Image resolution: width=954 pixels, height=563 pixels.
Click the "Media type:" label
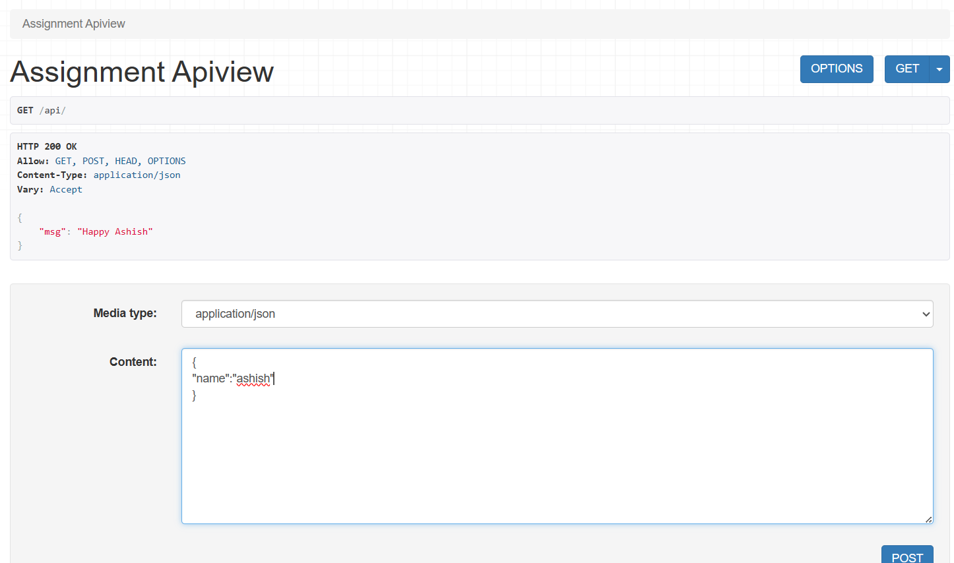tap(125, 313)
